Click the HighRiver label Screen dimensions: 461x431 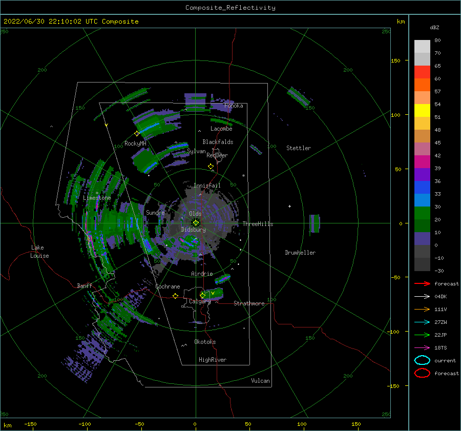coord(212,360)
